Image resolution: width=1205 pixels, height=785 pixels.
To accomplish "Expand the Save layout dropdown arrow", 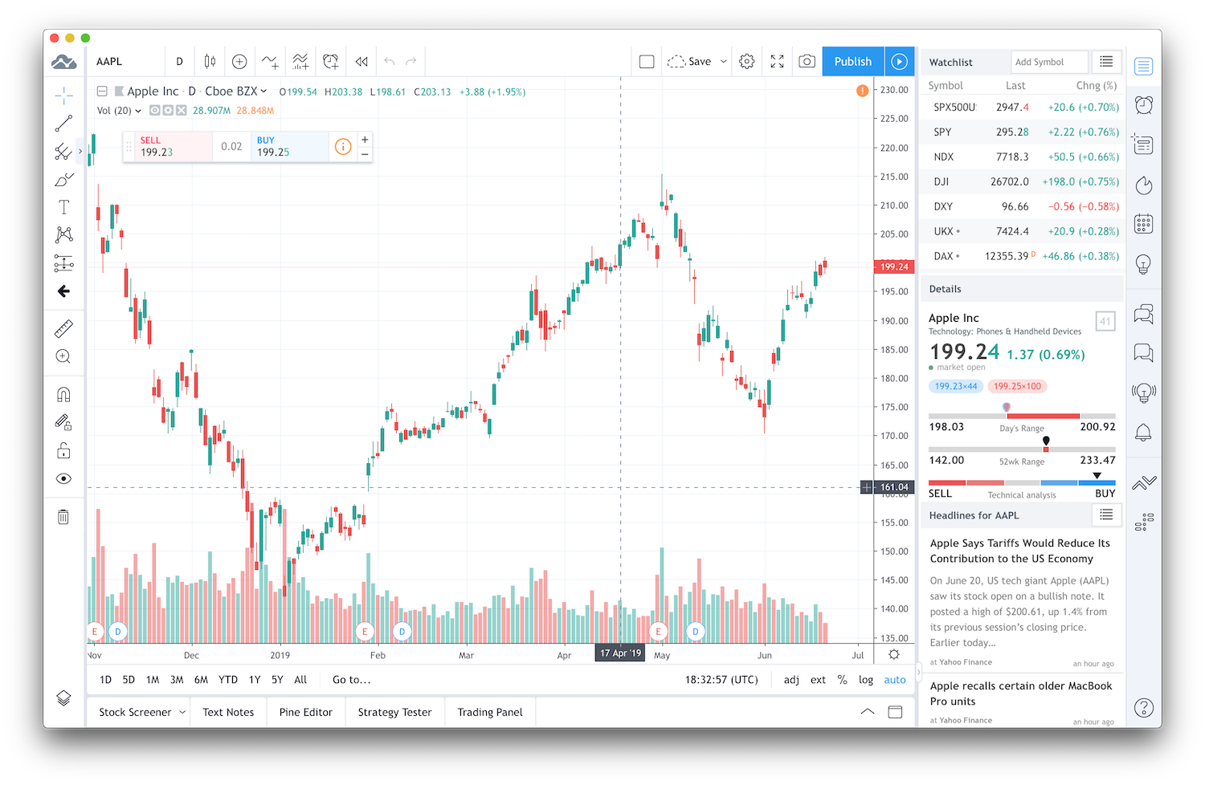I will point(723,62).
